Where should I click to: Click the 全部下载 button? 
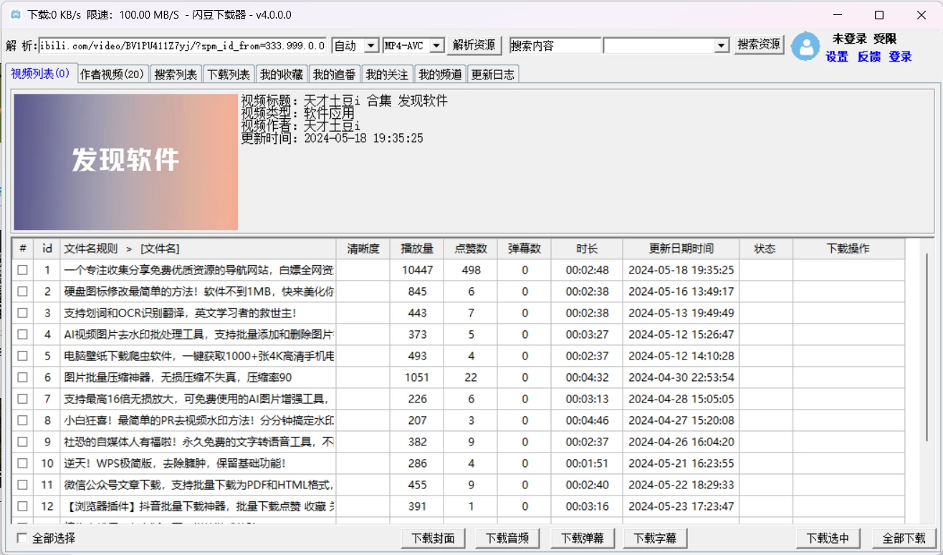904,538
